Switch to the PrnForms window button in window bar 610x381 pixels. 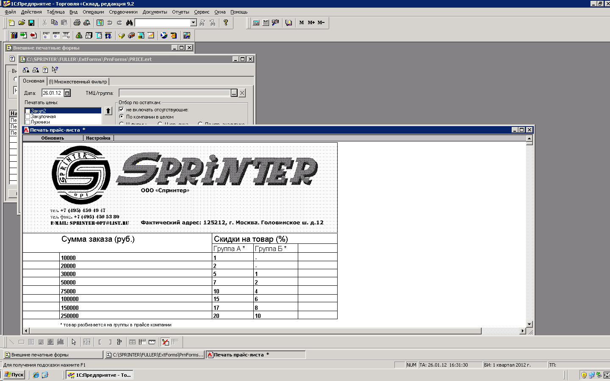click(x=155, y=355)
